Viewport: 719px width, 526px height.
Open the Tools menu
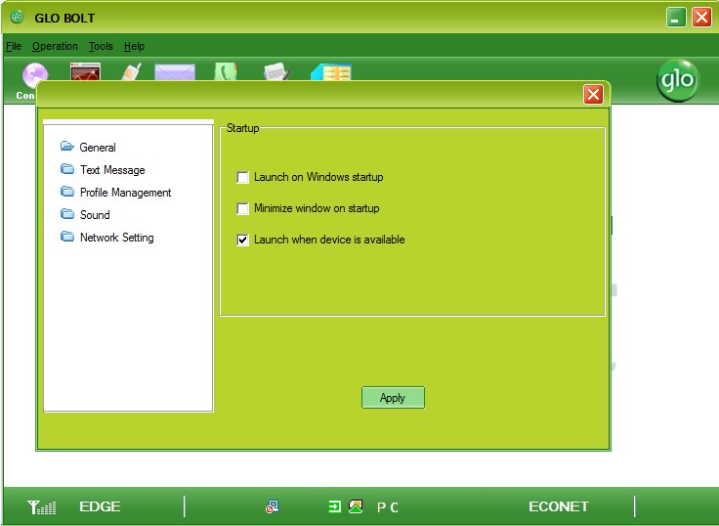(x=101, y=46)
